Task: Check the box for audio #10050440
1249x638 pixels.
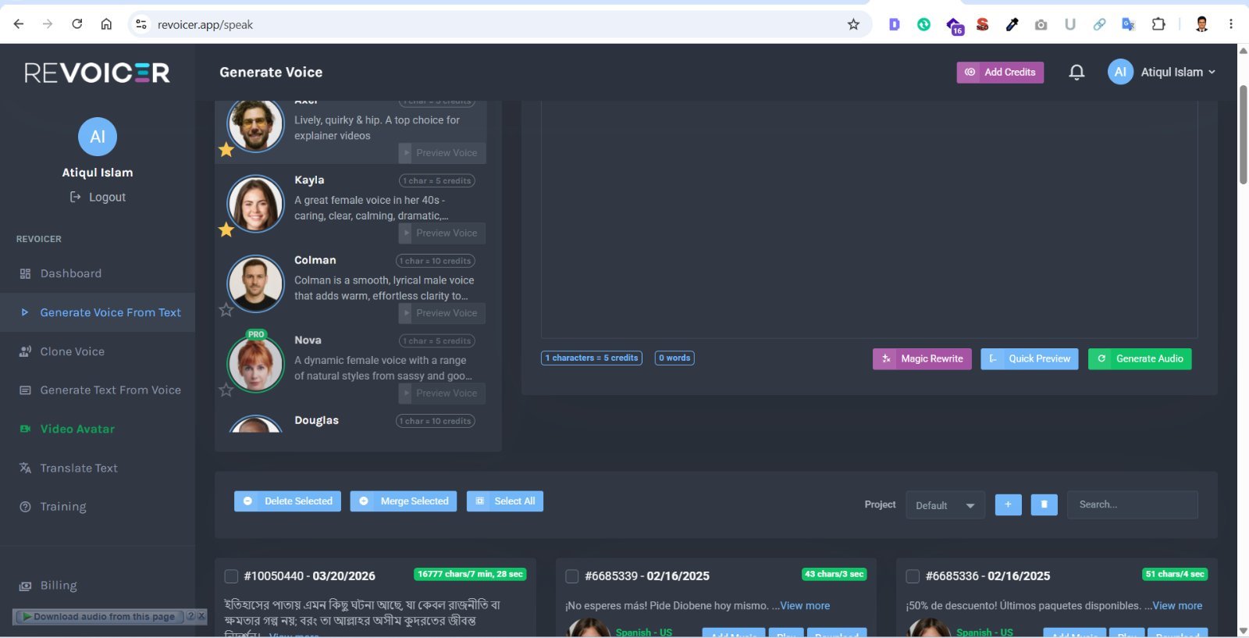Action: [231, 576]
